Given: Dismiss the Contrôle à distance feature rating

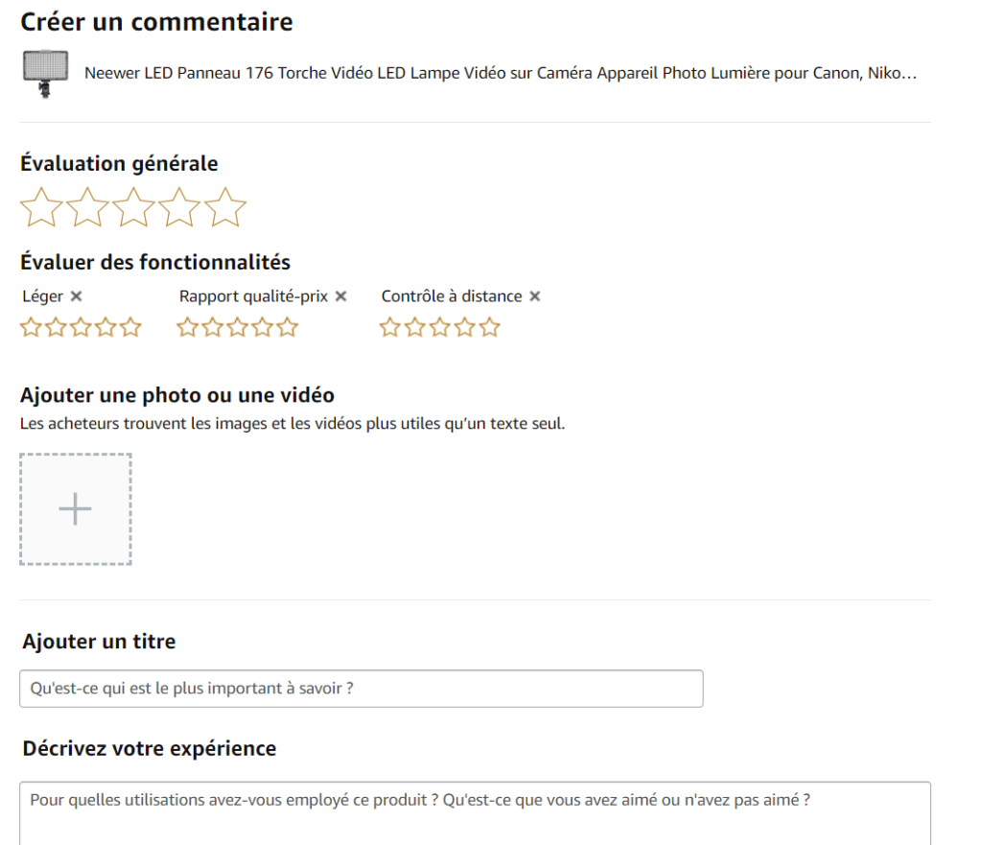Looking at the screenshot, I should [x=535, y=296].
